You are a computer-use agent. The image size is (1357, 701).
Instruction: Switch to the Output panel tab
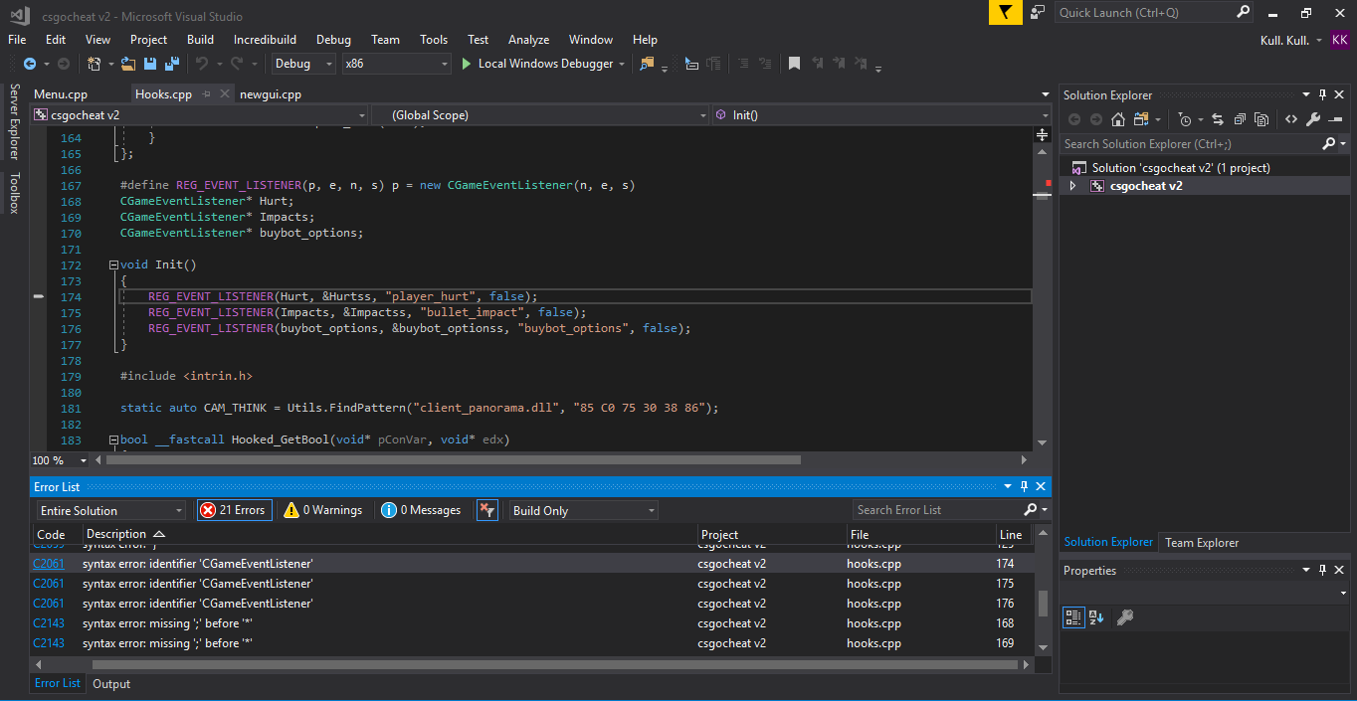111,684
